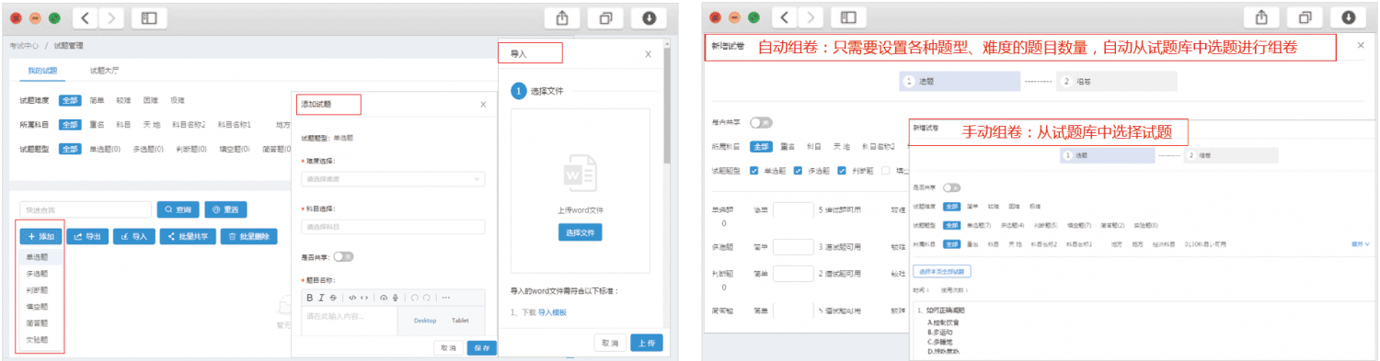Open the 添加 dropdown button
Image resolution: width=1380 pixels, height=361 pixels.
pyautogui.click(x=40, y=236)
